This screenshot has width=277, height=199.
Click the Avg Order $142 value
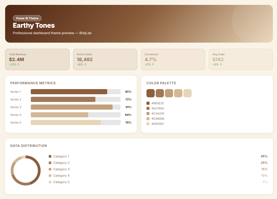218,60
